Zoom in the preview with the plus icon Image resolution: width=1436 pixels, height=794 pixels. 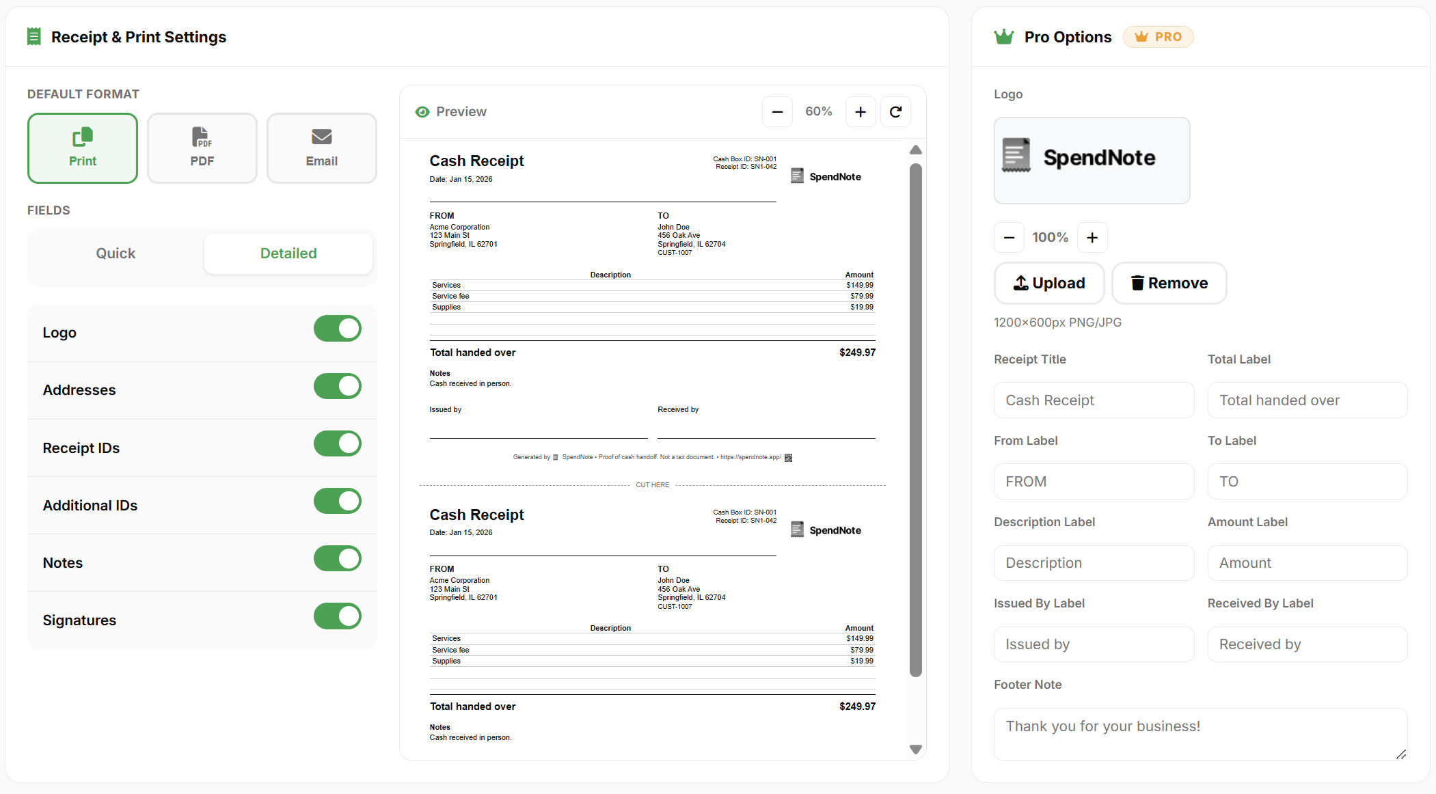[x=860, y=111]
